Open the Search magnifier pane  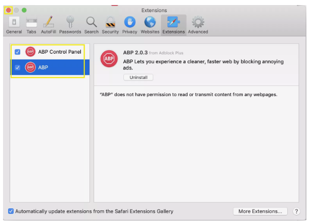[x=92, y=25]
